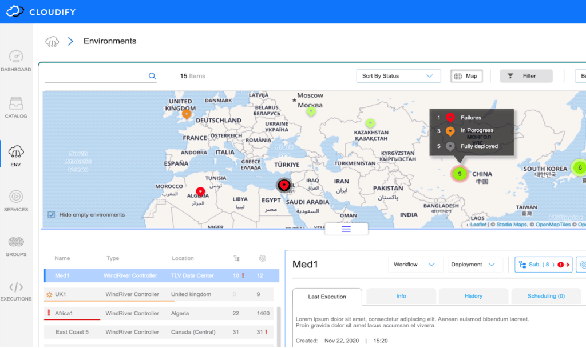Select the UK1 environment row
This screenshot has height=348, width=586.
click(159, 294)
